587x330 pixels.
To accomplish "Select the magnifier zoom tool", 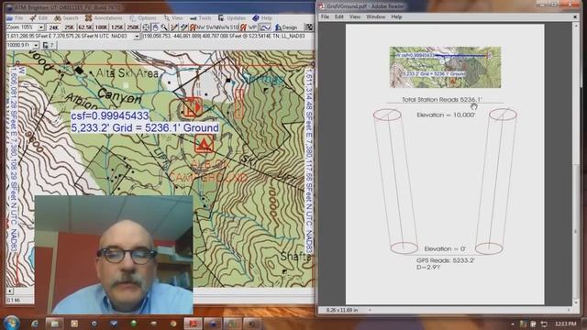I will [164, 27].
